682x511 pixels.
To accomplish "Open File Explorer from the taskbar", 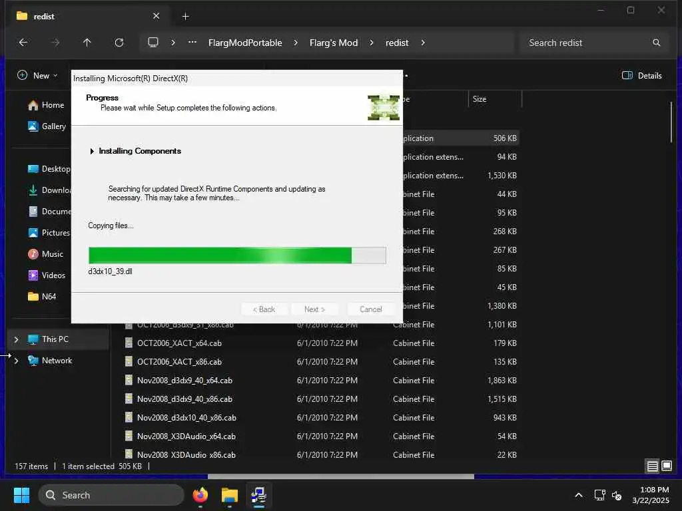I will 230,495.
